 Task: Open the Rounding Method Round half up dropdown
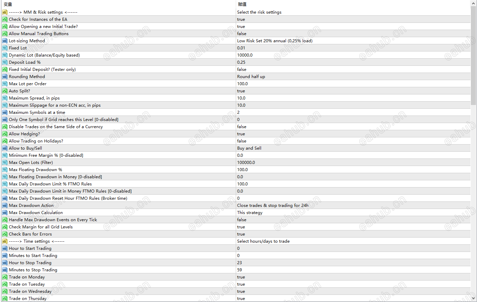[353, 76]
